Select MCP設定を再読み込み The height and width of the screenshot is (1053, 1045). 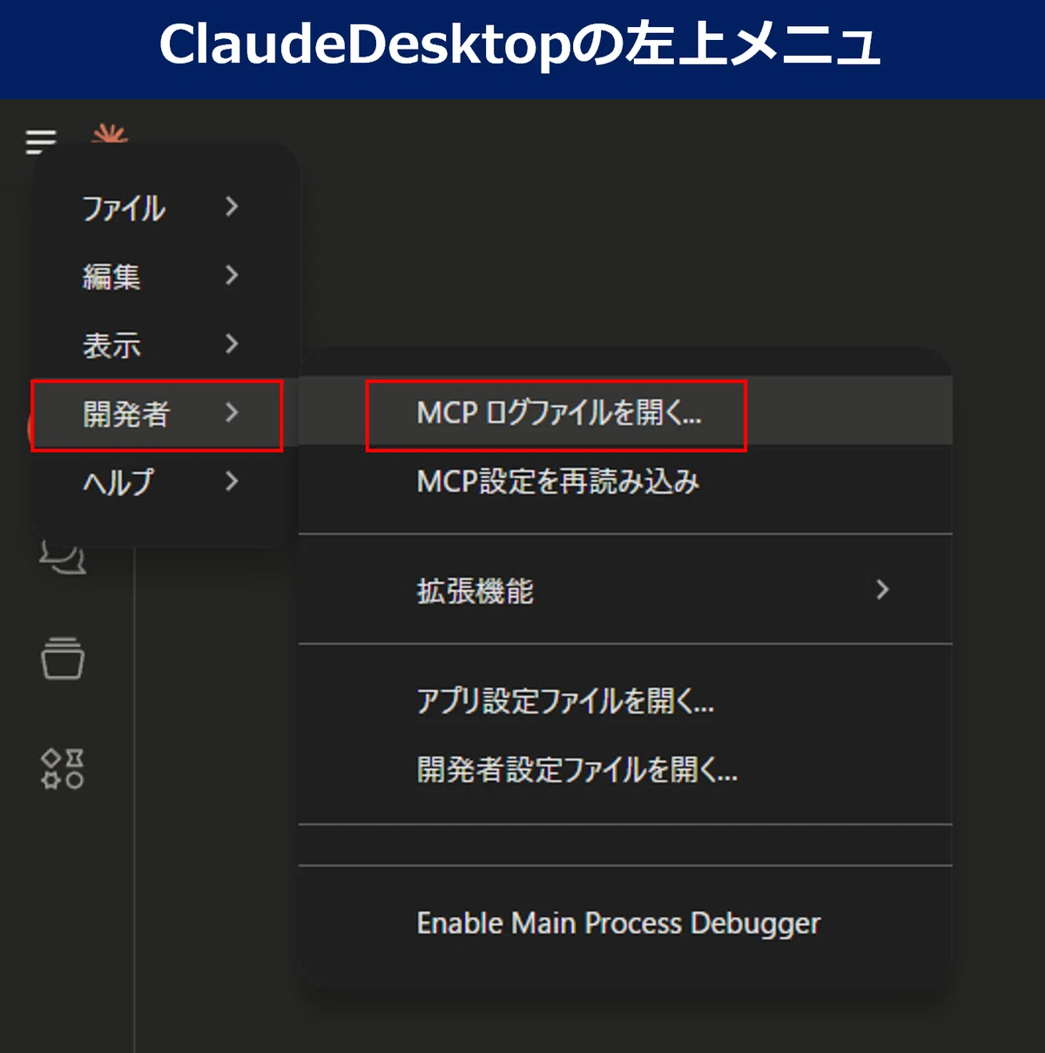pyautogui.click(x=625, y=481)
